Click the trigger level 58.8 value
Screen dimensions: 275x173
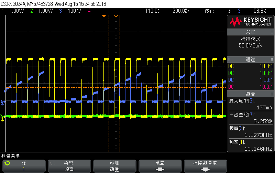pyautogui.click(x=260, y=11)
